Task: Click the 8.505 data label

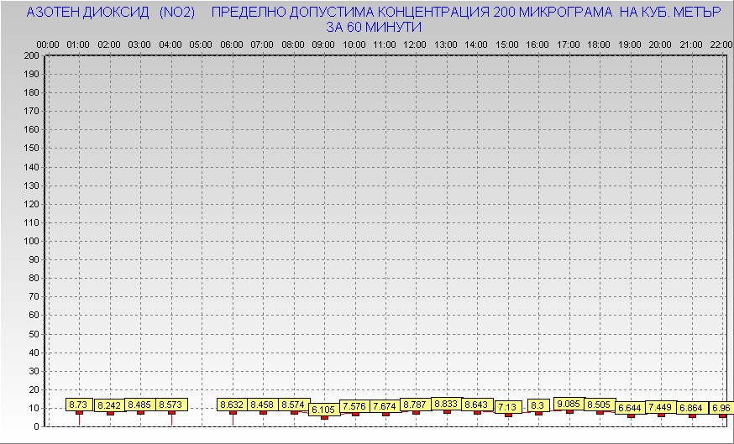Action: 600,405
